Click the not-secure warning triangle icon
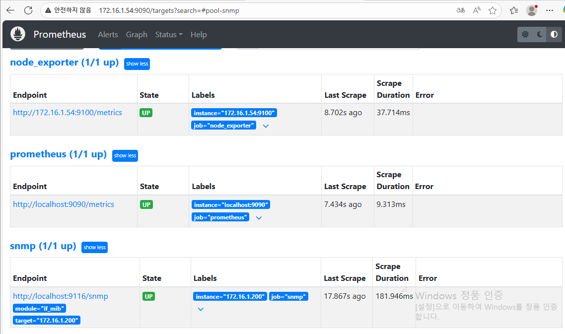Screen dimensions: 565x334 point(48,10)
